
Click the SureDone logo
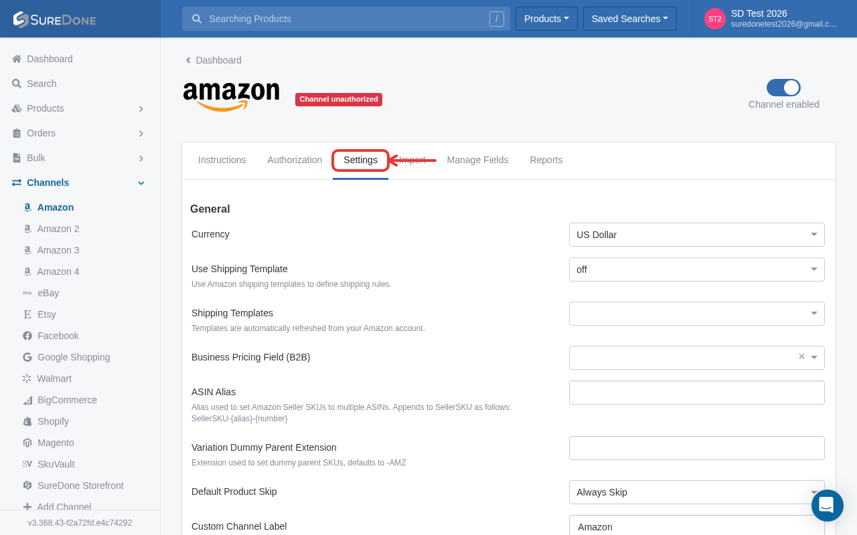tap(55, 19)
